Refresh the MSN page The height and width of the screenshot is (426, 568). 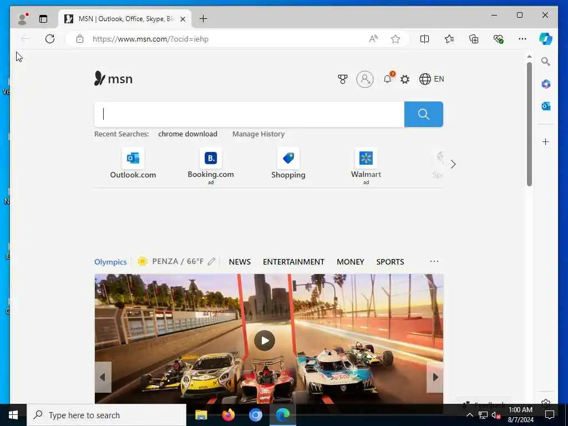(50, 39)
